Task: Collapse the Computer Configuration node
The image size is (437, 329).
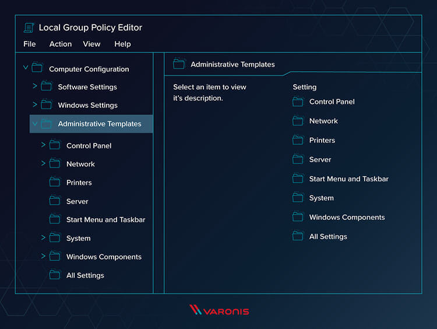Action: pyautogui.click(x=26, y=68)
